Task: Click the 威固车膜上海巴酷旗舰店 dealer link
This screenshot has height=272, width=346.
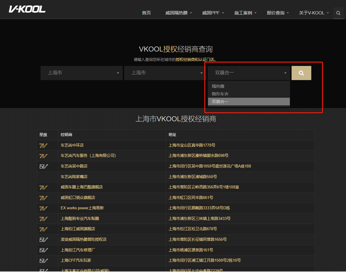Action: (81, 187)
